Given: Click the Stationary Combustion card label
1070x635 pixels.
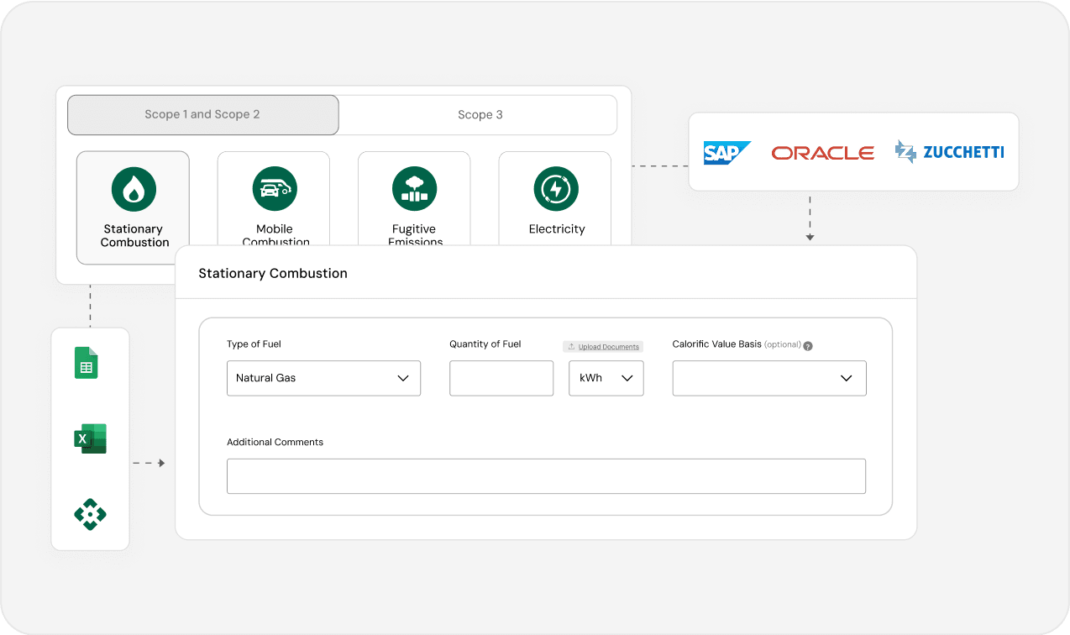Looking at the screenshot, I should point(134,236).
